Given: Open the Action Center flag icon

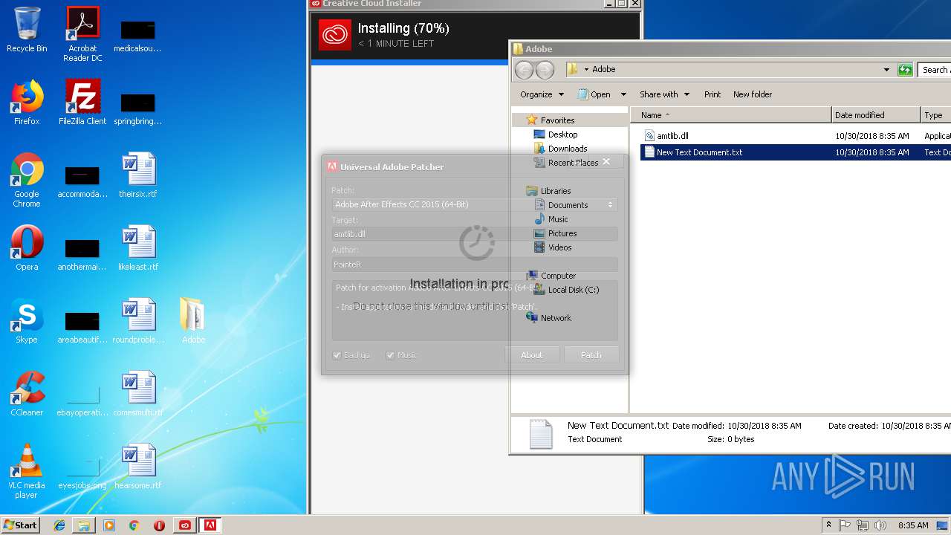Looking at the screenshot, I should tap(845, 525).
